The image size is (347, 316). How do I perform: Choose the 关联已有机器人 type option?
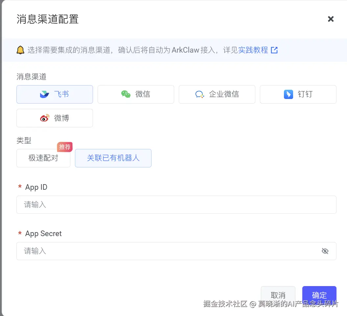[x=113, y=158]
